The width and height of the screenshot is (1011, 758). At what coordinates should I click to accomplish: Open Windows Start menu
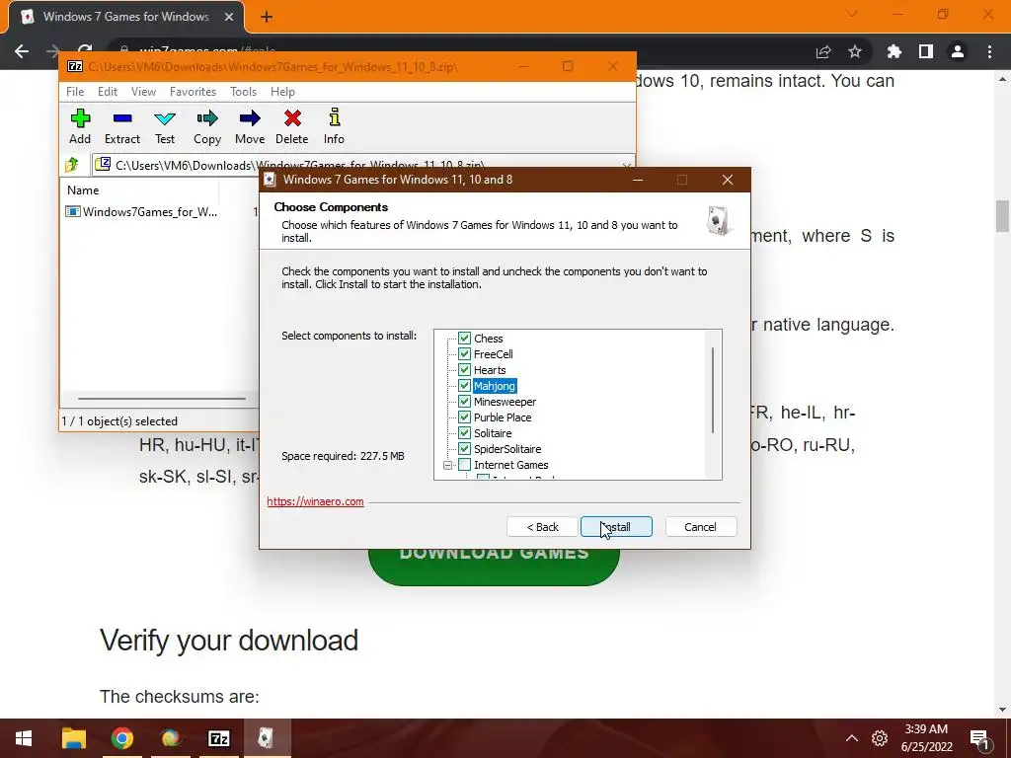click(24, 738)
